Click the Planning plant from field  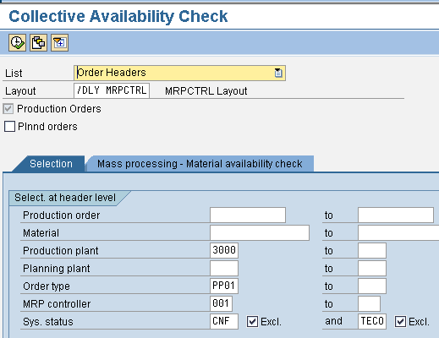point(224,268)
